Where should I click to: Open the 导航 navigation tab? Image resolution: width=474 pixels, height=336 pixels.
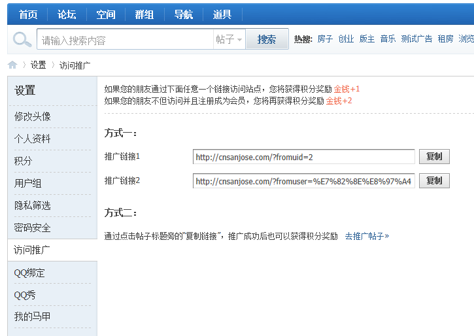pyautogui.click(x=184, y=14)
